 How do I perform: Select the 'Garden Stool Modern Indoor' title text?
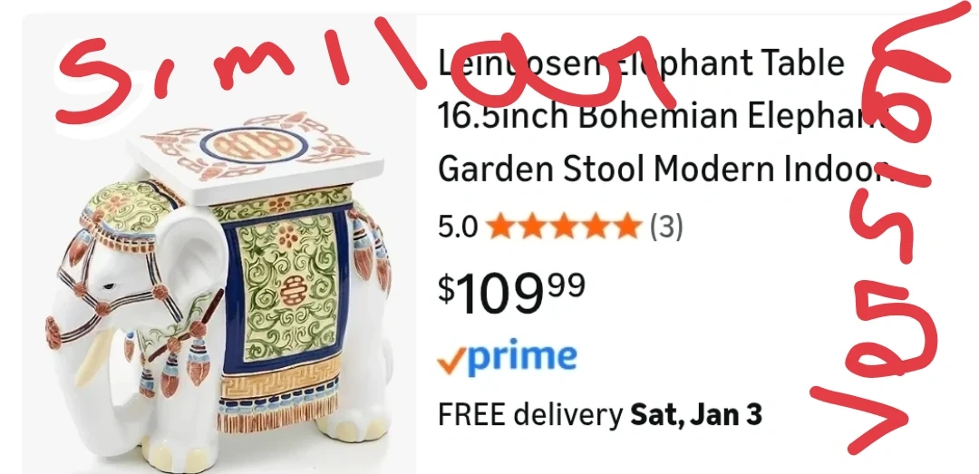665,169
